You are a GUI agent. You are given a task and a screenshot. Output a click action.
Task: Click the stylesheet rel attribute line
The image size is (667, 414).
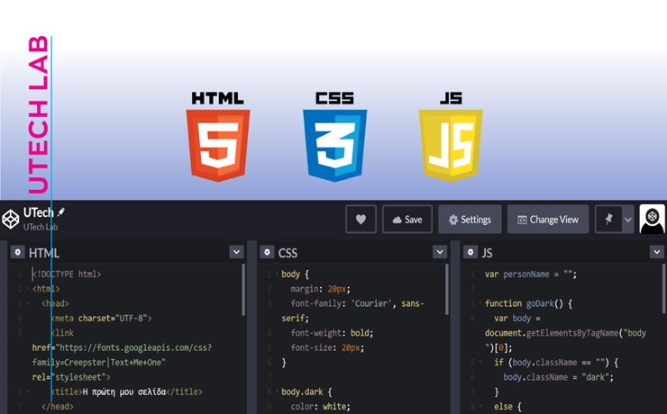coord(71,377)
